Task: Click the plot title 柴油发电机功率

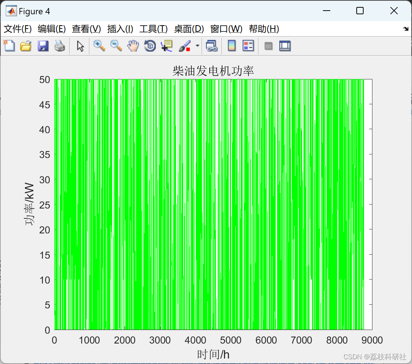Action: pos(213,71)
